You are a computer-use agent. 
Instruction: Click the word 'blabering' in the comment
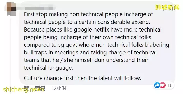[157, 45]
